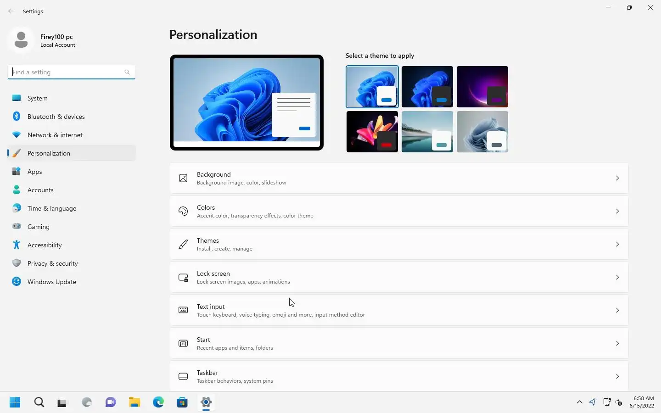Click the Find a setting search box
This screenshot has height=413, width=661.
point(72,72)
